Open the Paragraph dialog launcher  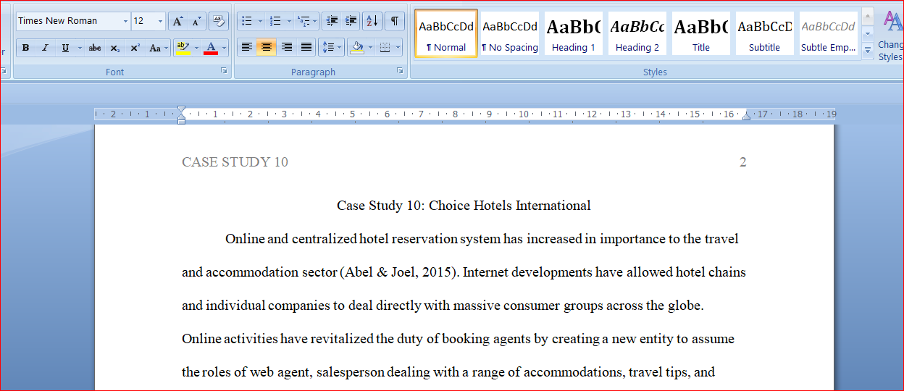tap(400, 71)
